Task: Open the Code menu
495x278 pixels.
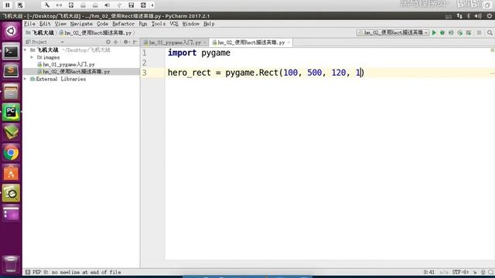Action: pyautogui.click(x=102, y=24)
